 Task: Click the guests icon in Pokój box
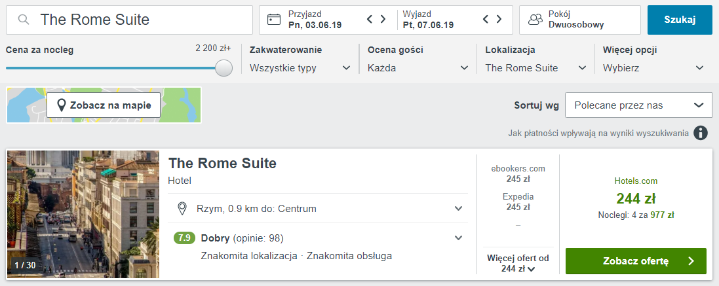(x=535, y=20)
